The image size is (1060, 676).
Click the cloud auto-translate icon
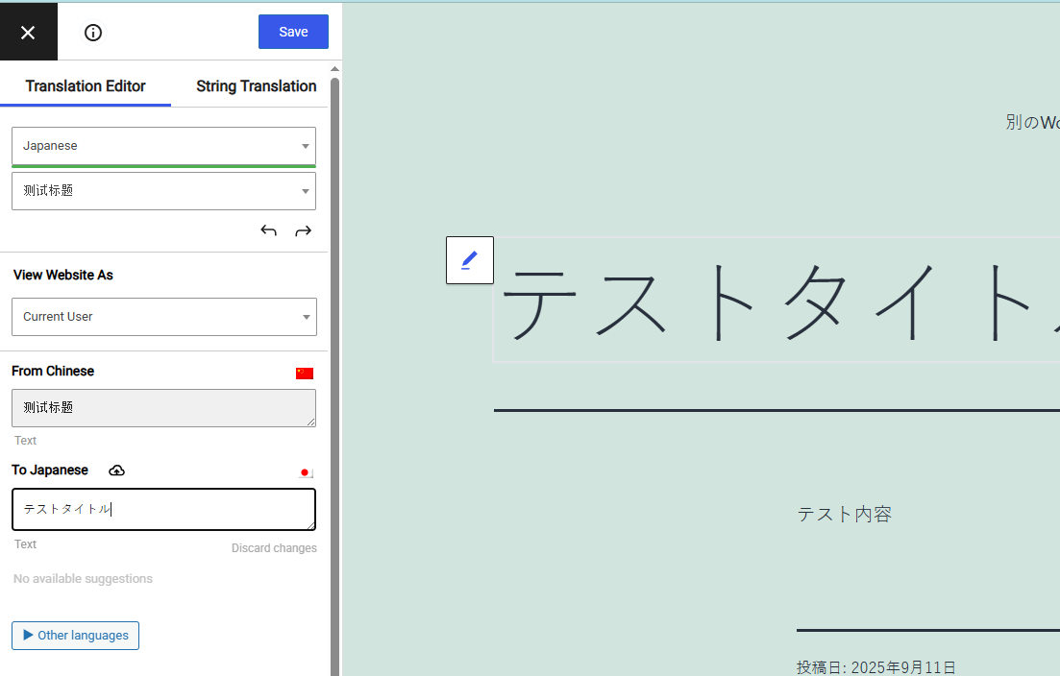point(116,471)
